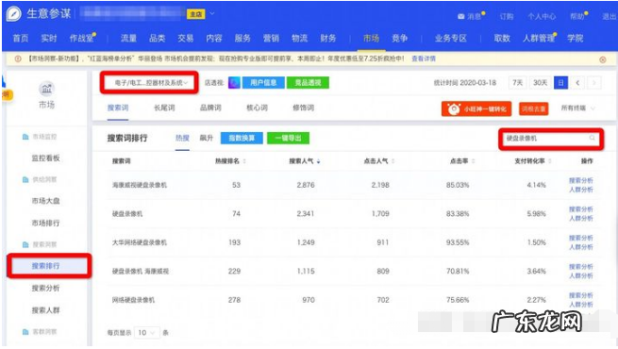Open the 学院 menu
The width and height of the screenshot is (618, 349).
coord(575,39)
